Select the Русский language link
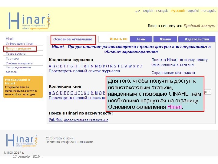This screenshot has height=164, width=218. (x=178, y=11)
